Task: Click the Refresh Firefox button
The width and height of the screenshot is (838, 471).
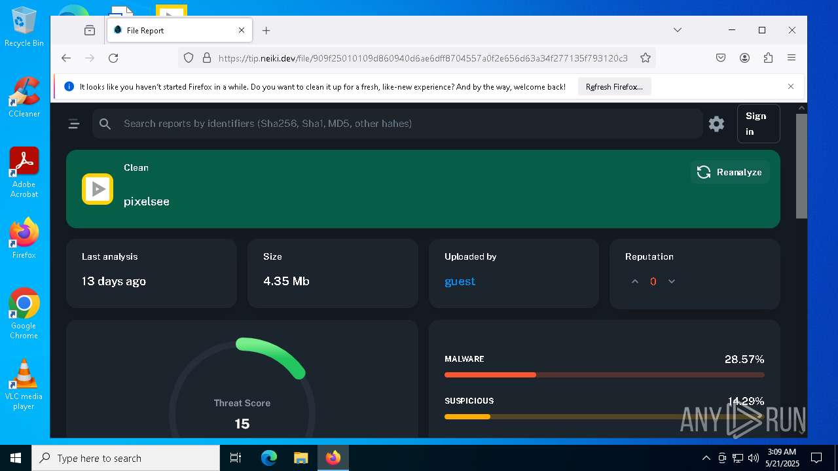Action: [x=614, y=86]
